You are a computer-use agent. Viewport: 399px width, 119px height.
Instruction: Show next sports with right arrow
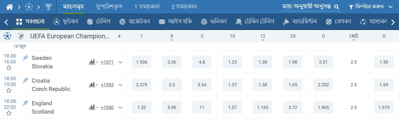(x=393, y=22)
